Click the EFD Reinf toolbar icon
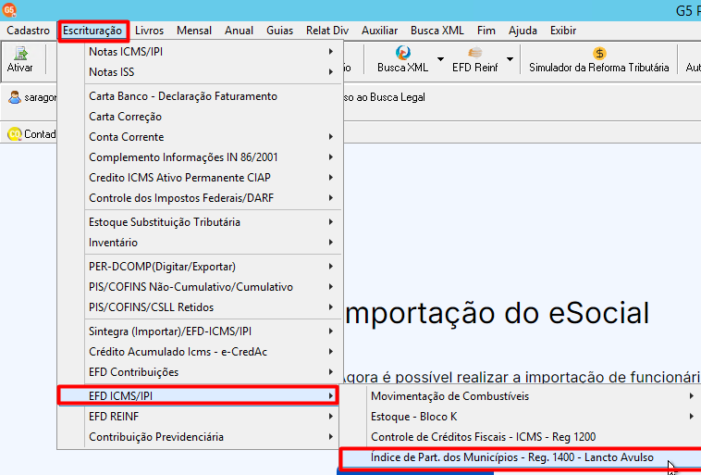701x475 pixels. [x=474, y=59]
